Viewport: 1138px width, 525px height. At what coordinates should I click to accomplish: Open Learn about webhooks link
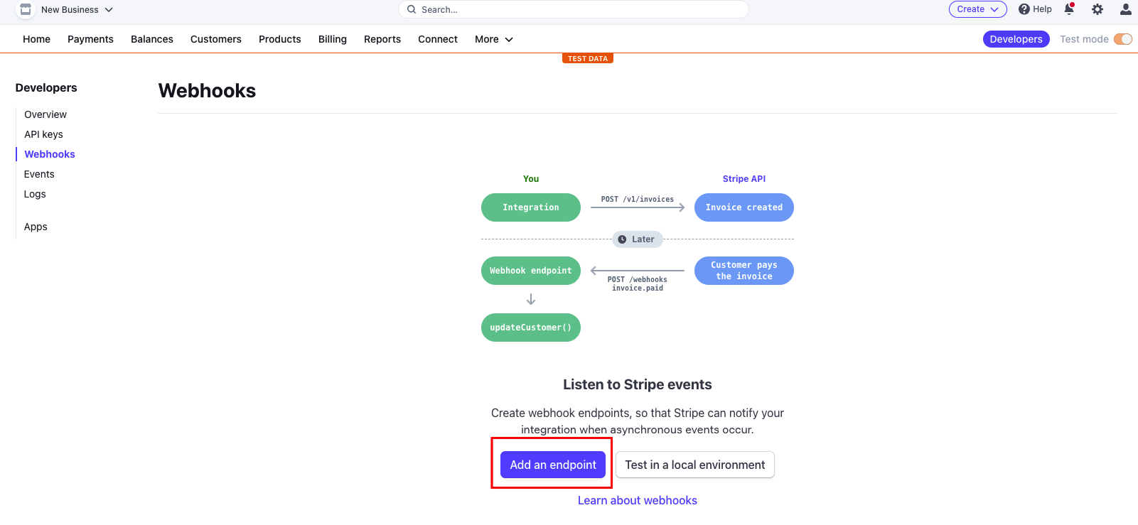(637, 500)
